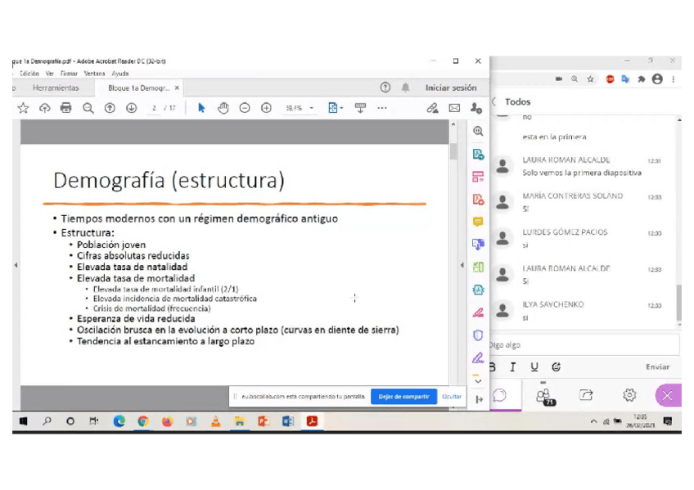
Task: Click the zoom in plus icon
Action: point(266,108)
